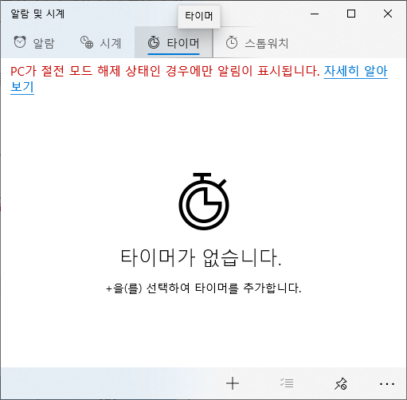Click the timer icon in the tab bar
This screenshot has width=407, height=400.
[154, 42]
